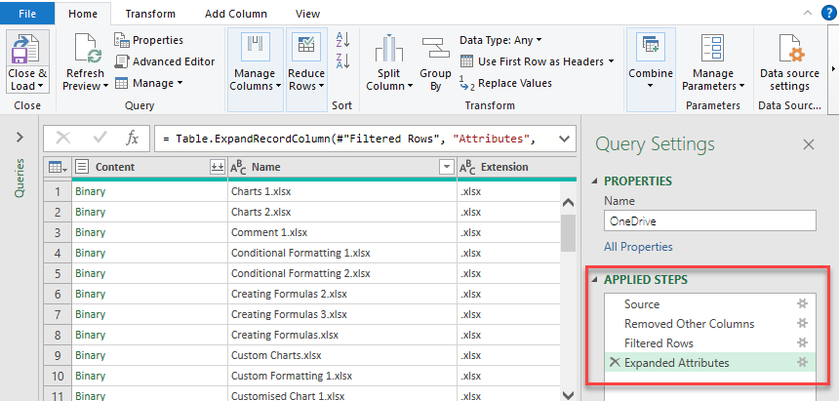Click the Close & Load icon
This screenshot has height=401, width=839.
27,49
